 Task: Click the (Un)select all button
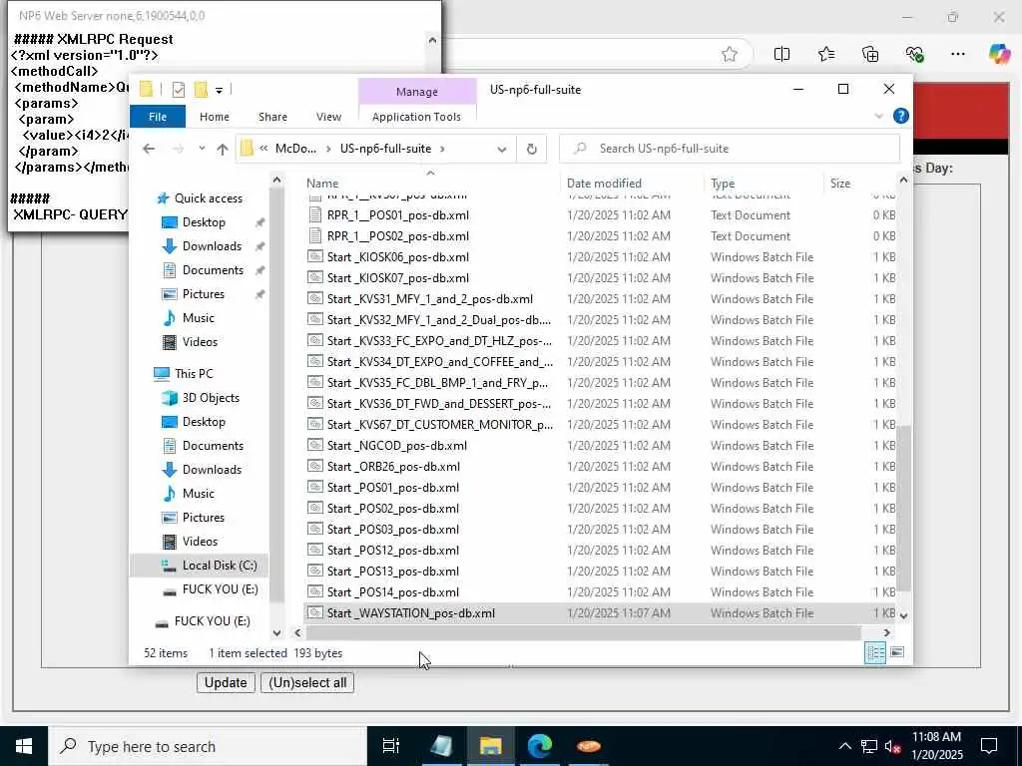[307, 683]
